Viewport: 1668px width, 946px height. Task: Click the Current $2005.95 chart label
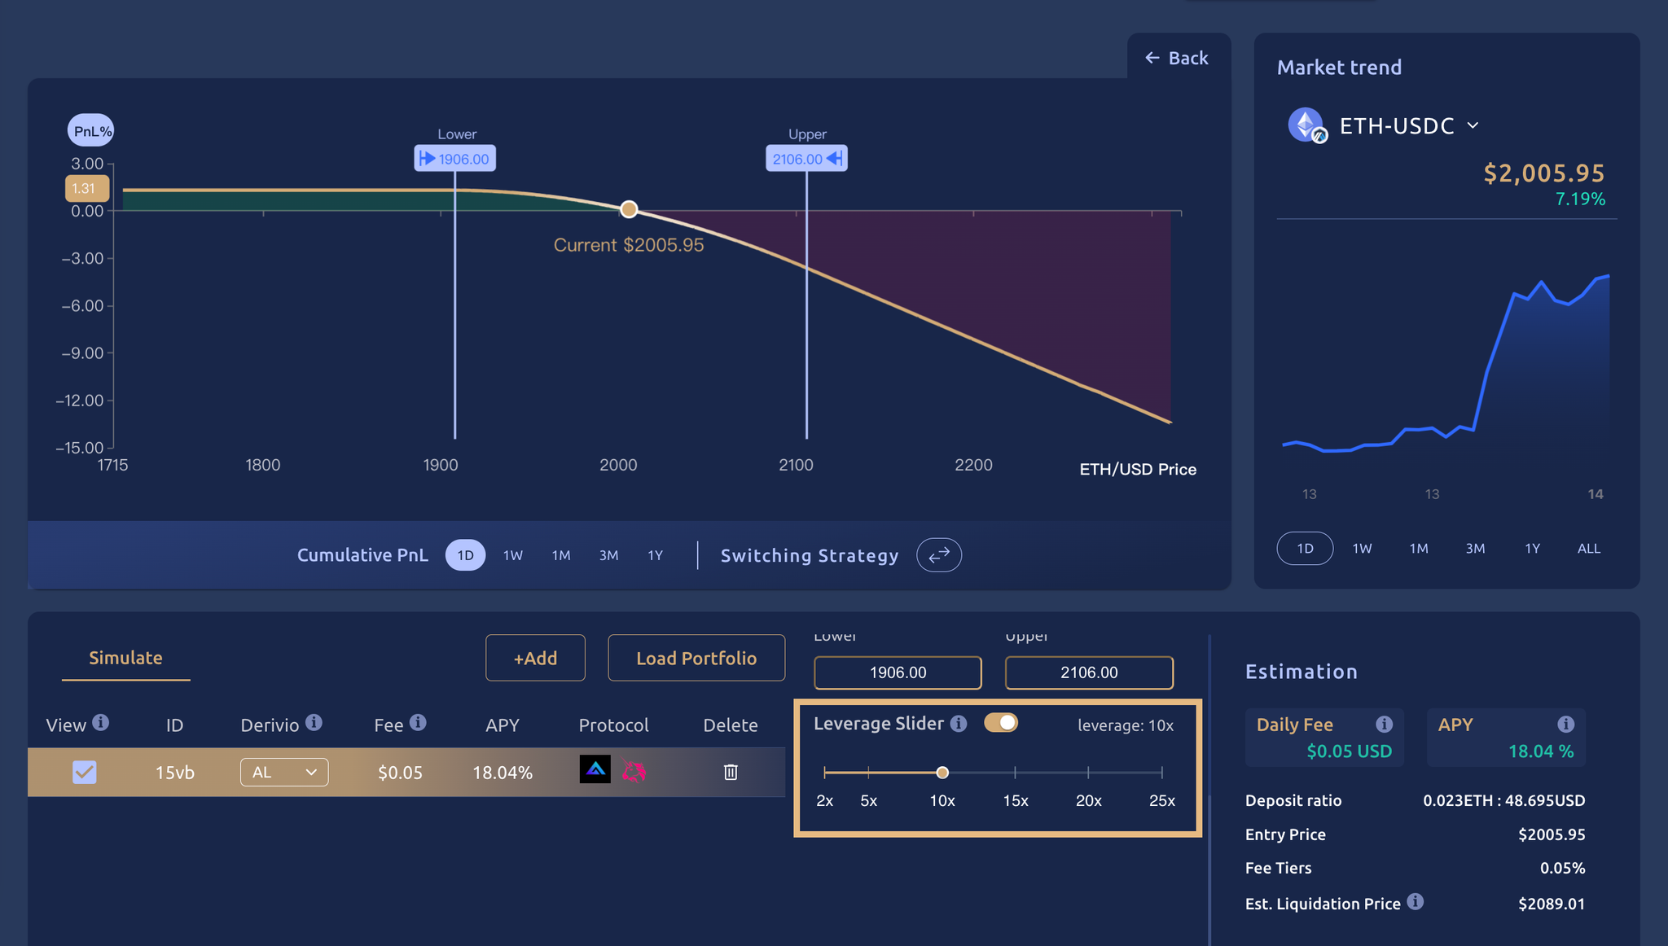[x=629, y=245]
